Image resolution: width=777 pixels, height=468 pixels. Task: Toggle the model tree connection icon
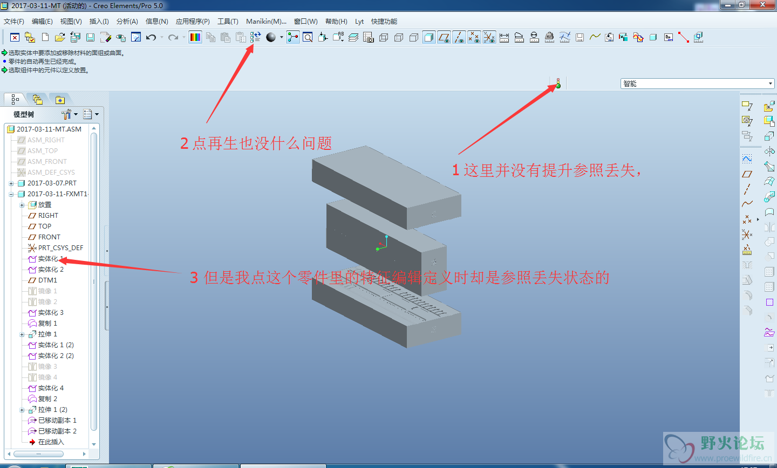(293, 37)
